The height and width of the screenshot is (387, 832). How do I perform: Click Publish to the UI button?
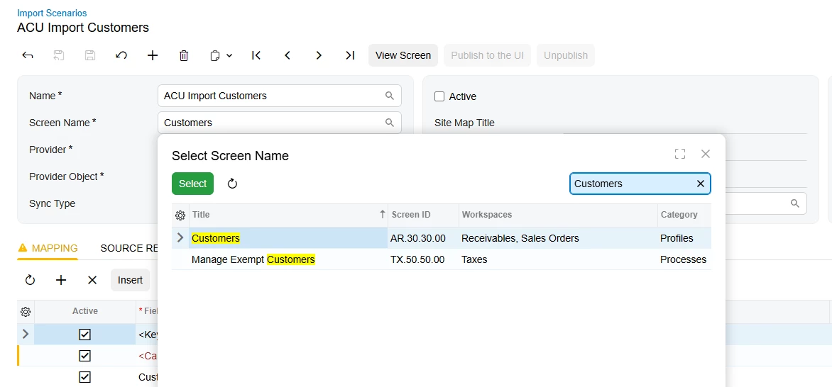pyautogui.click(x=488, y=55)
